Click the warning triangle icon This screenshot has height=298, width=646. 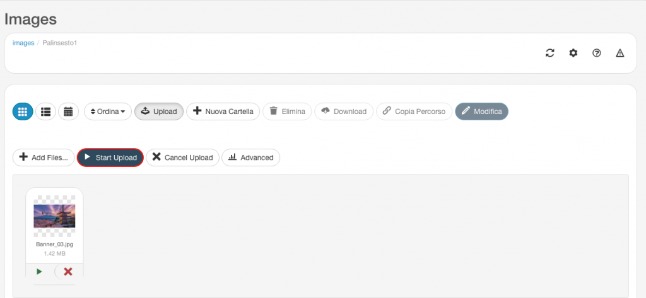620,53
